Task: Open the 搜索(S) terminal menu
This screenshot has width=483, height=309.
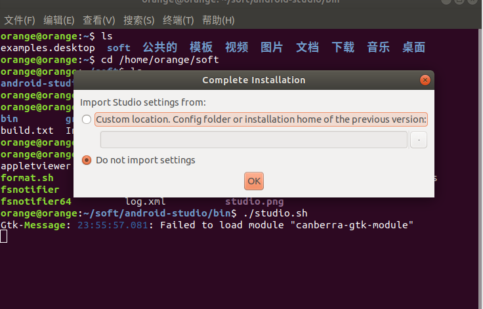Action: [x=139, y=20]
